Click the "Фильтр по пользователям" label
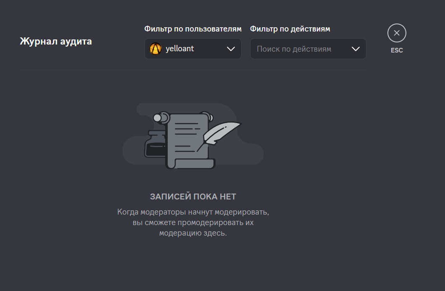Viewport: 445px width, 291px height. 193,29
